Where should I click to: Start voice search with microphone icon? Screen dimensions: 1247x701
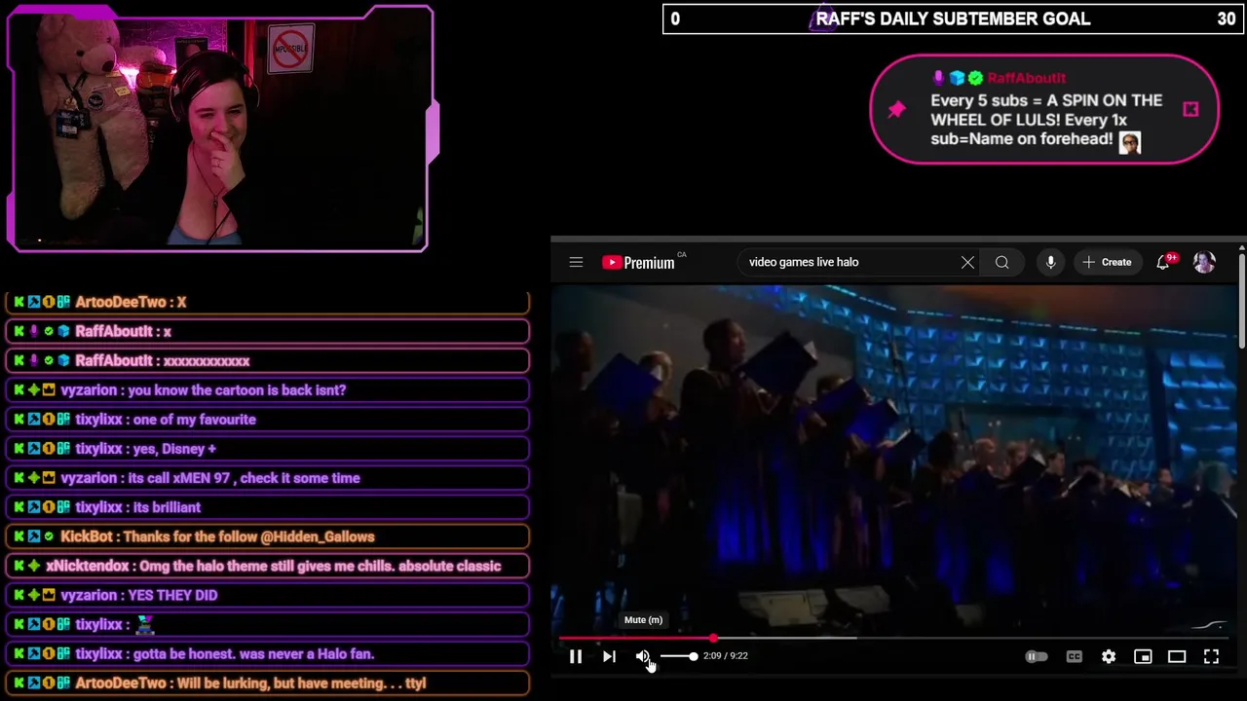point(1050,262)
